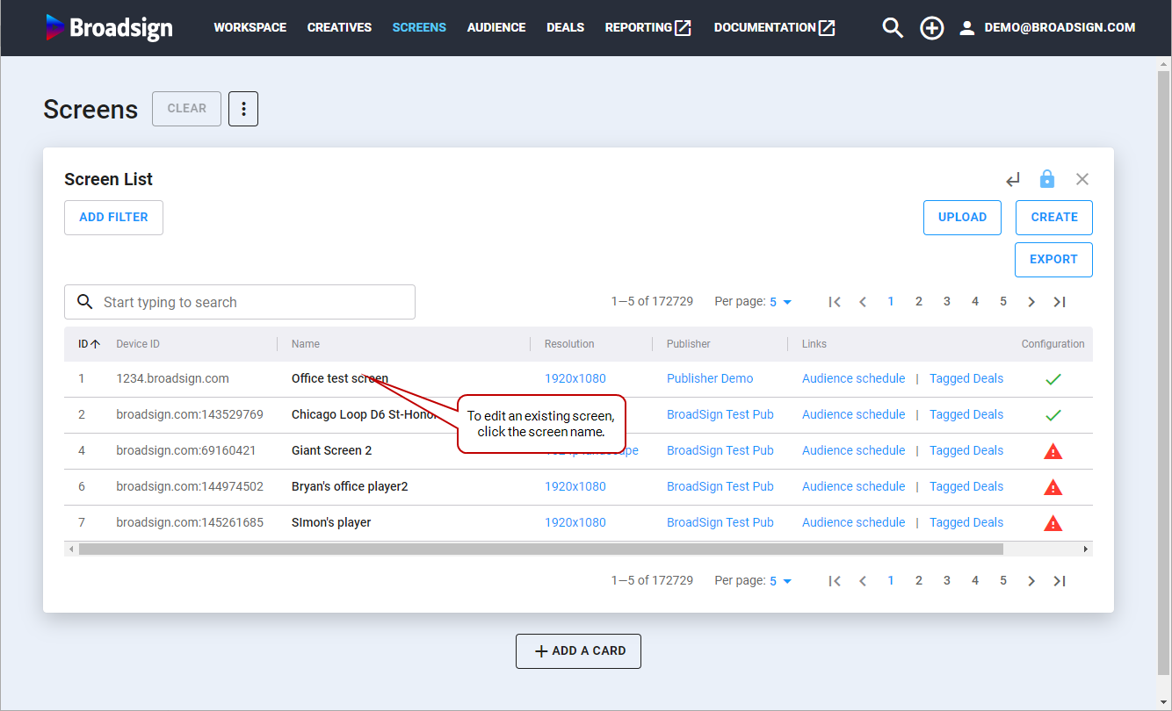Open the user account icon
This screenshot has height=711, width=1172.
(967, 28)
